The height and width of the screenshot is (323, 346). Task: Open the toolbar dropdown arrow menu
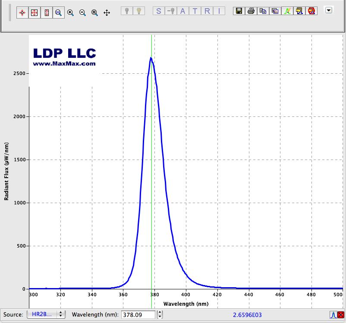point(329,10)
